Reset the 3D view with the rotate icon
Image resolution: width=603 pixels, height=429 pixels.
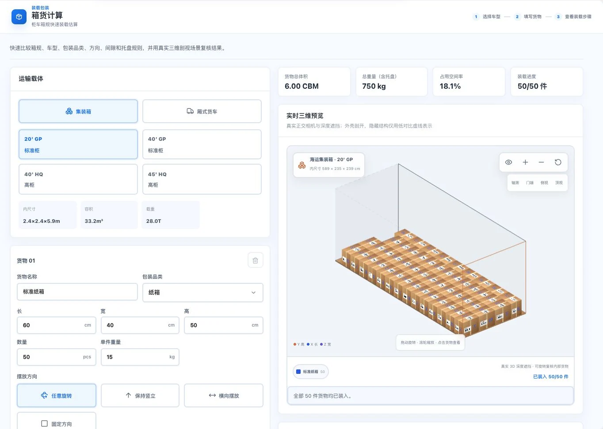click(x=558, y=162)
